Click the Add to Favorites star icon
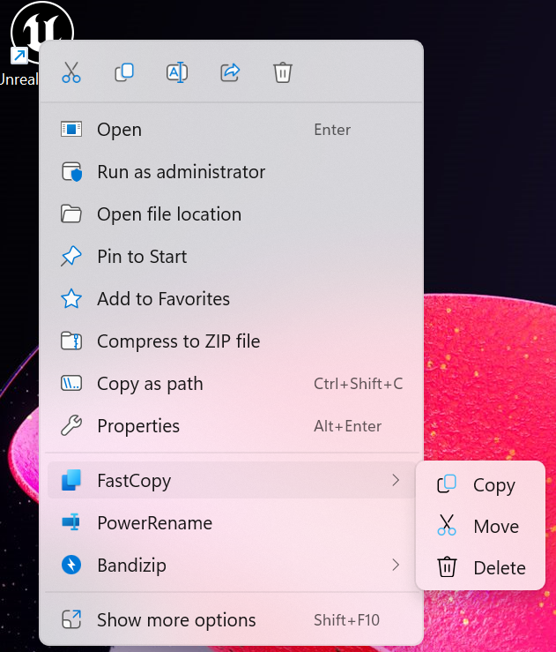556x652 pixels. [71, 298]
